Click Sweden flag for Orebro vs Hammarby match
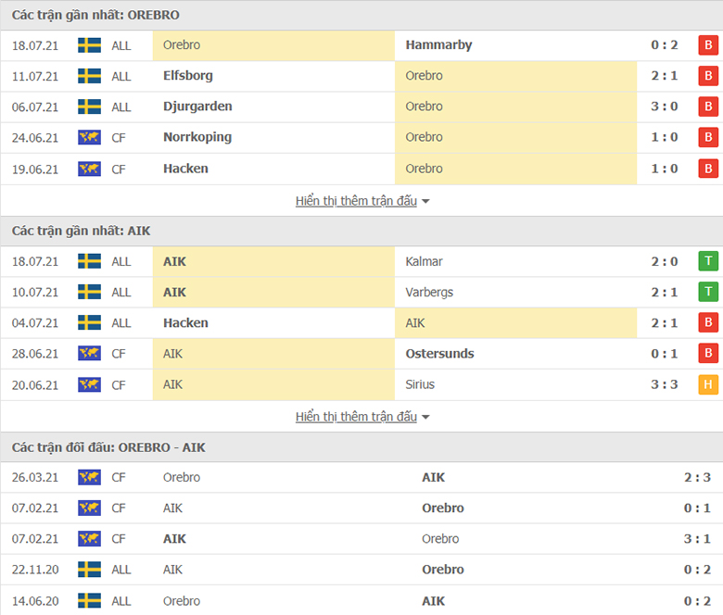Viewport: 723px width, 615px height. click(90, 45)
